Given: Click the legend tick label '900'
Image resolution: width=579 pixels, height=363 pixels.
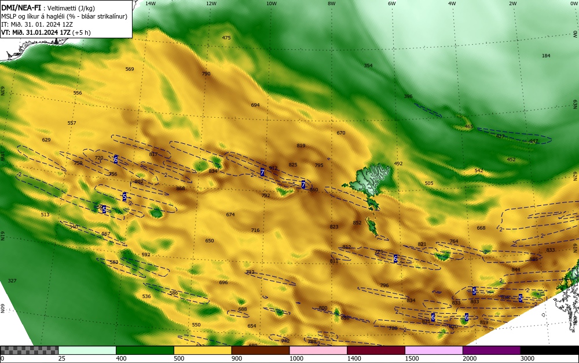Looking at the screenshot, I should (x=237, y=358).
